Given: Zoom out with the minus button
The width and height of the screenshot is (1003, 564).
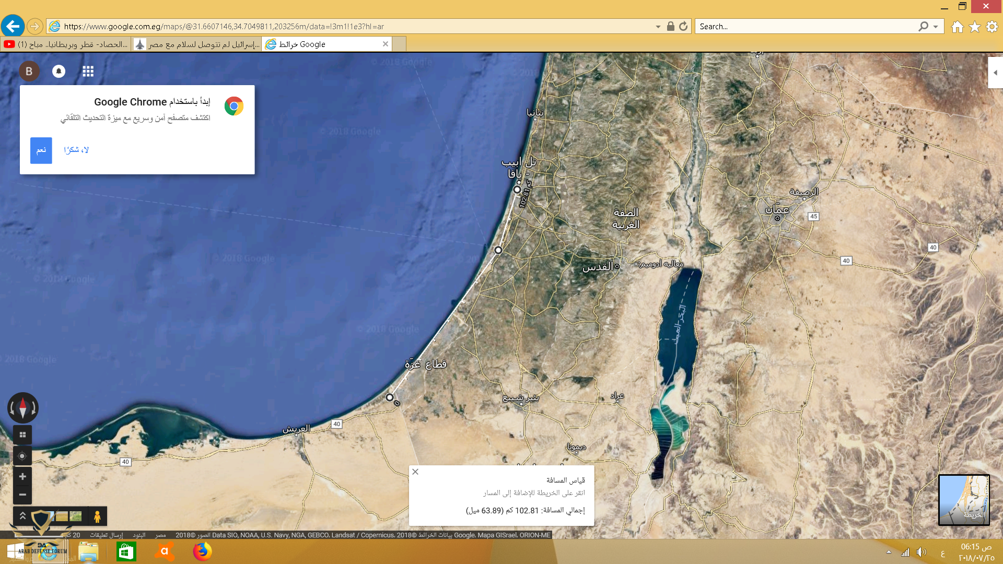Looking at the screenshot, I should tap(22, 495).
